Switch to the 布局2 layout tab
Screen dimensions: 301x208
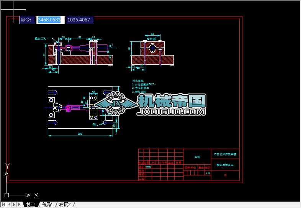pos(65,205)
